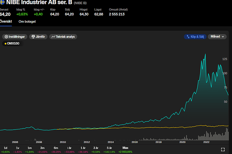Toggle Köp & Sälj markers
The width and height of the screenshot is (232, 154).
pos(195,36)
